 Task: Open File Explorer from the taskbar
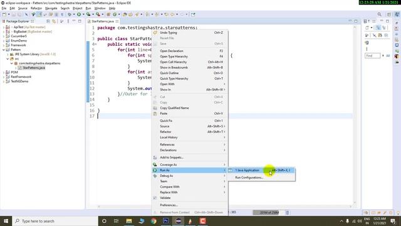129,221
